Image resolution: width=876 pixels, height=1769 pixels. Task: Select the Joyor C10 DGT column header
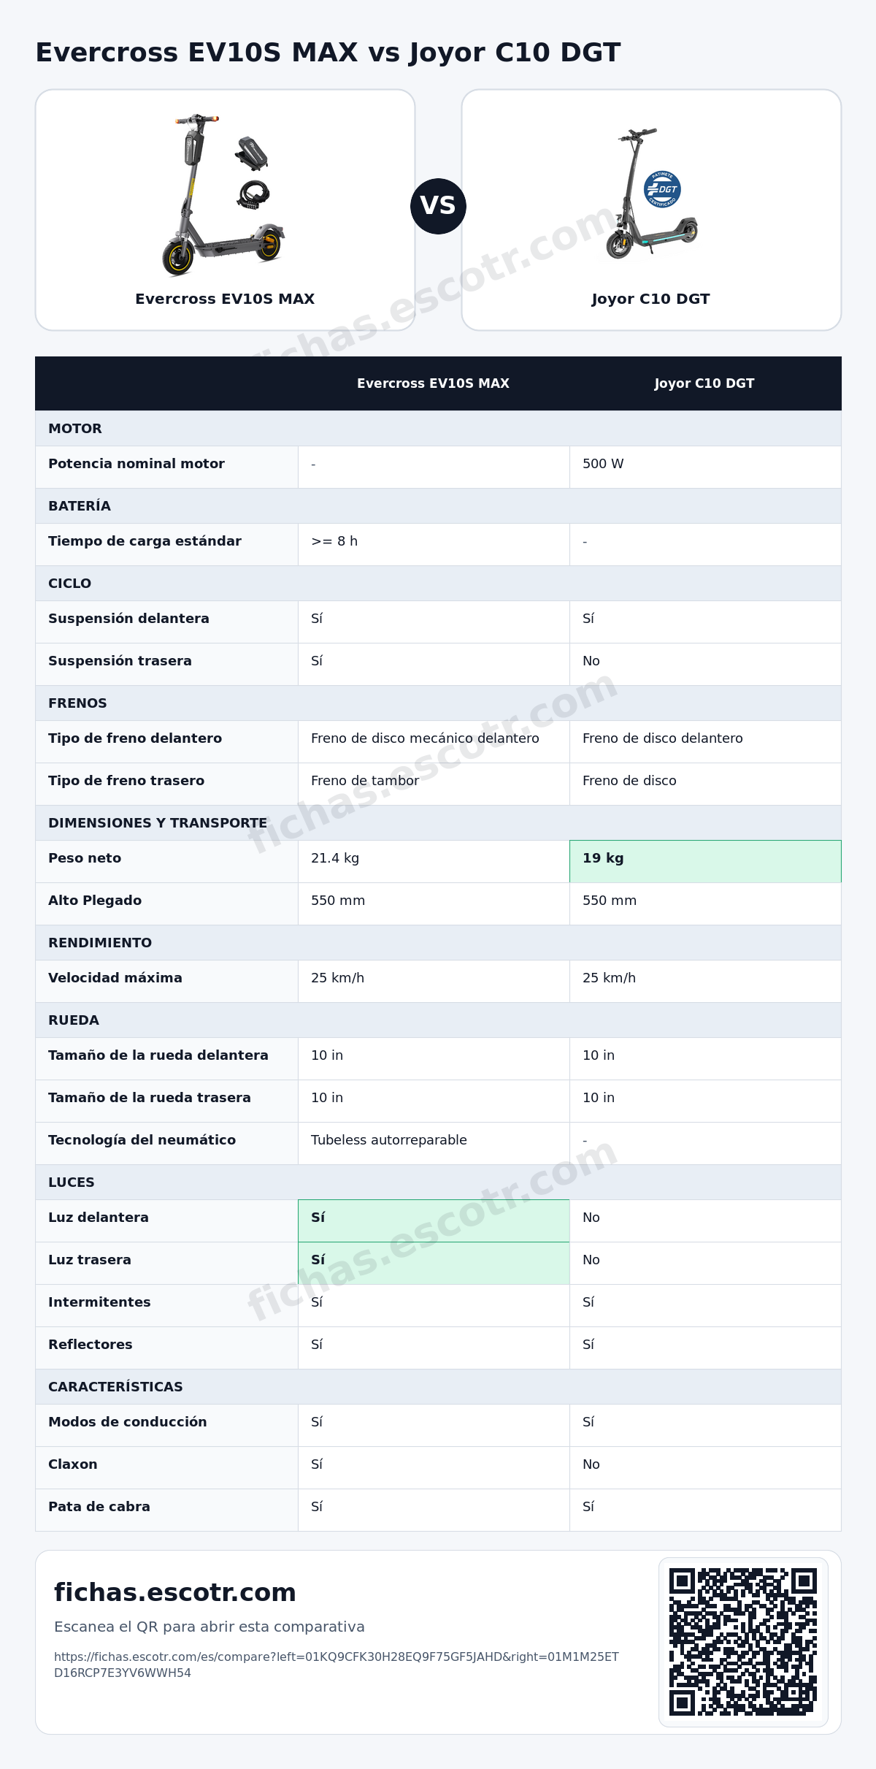[x=704, y=383]
